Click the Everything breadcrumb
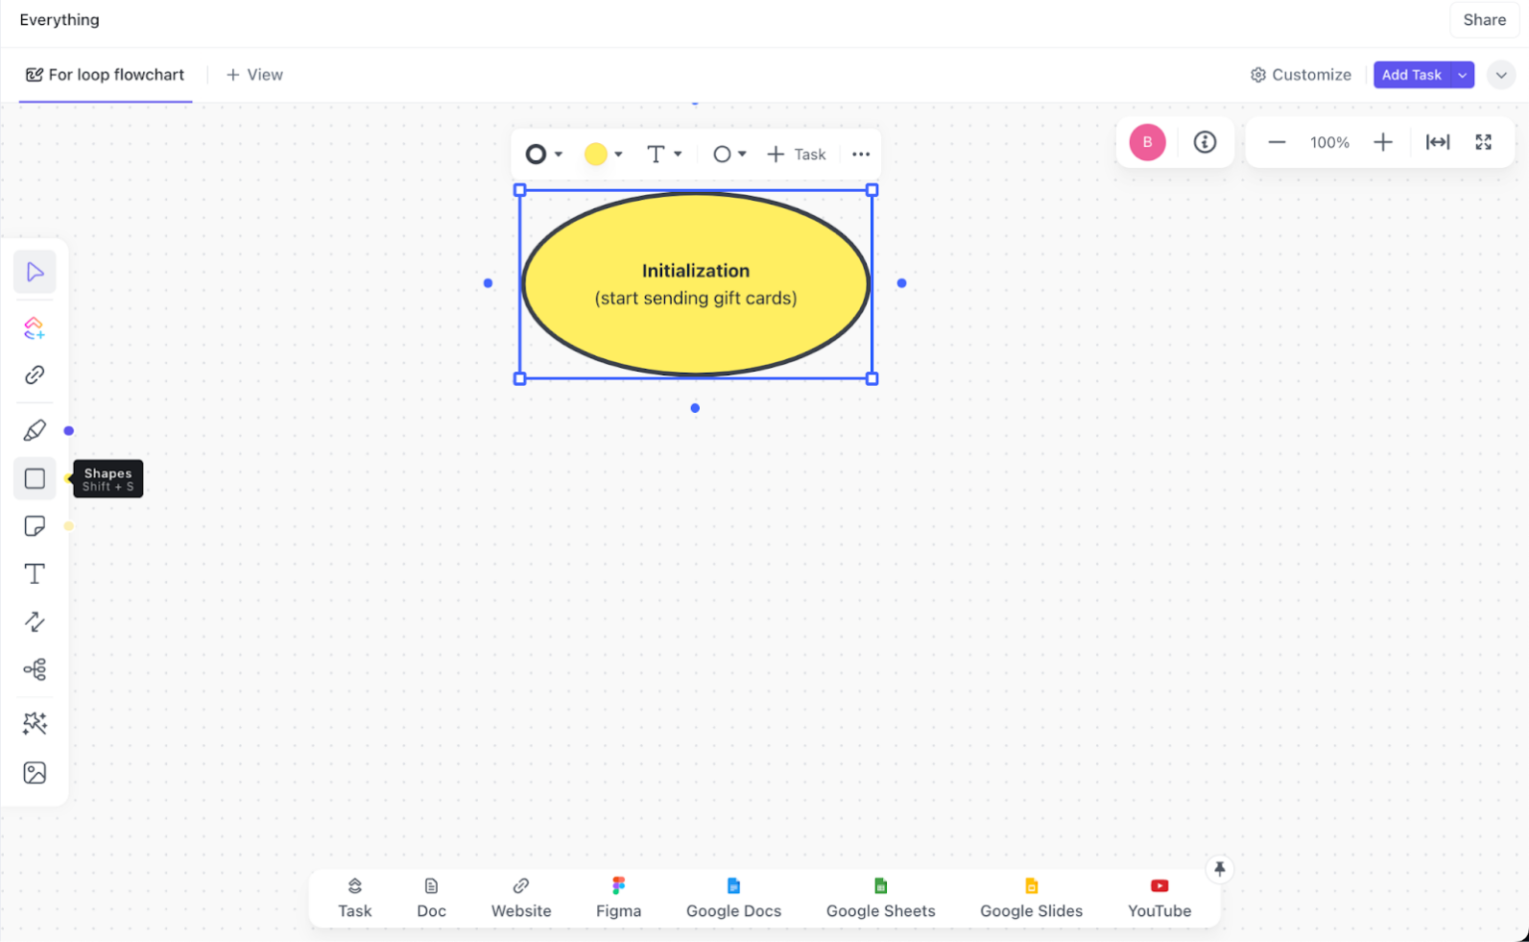 click(x=60, y=20)
